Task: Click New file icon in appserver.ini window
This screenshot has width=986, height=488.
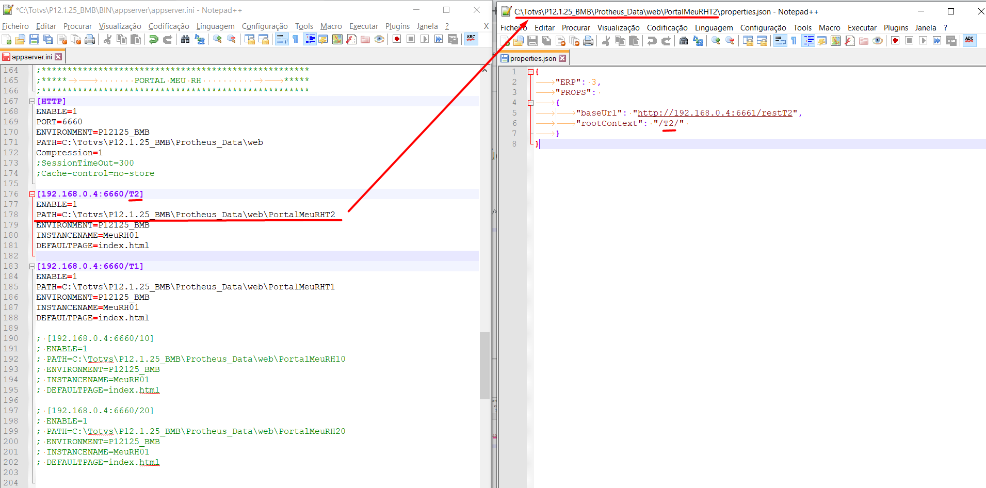Action: [7, 40]
